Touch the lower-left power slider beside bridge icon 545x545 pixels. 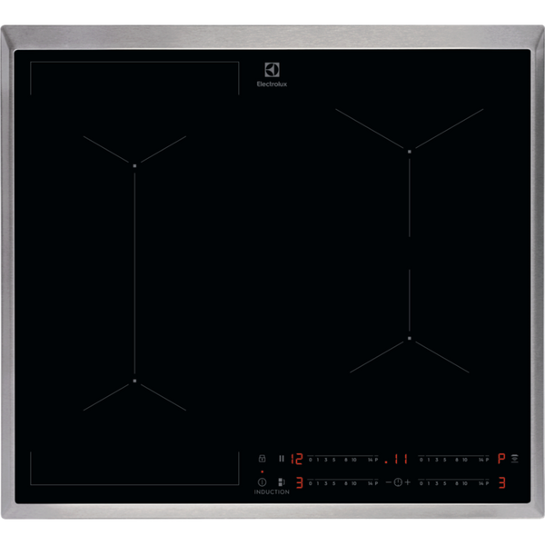[343, 481]
